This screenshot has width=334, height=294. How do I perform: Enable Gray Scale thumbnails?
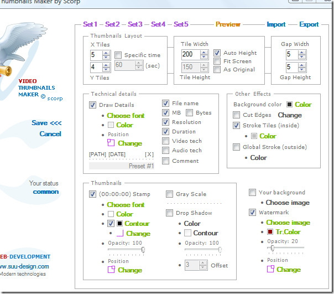(169, 194)
